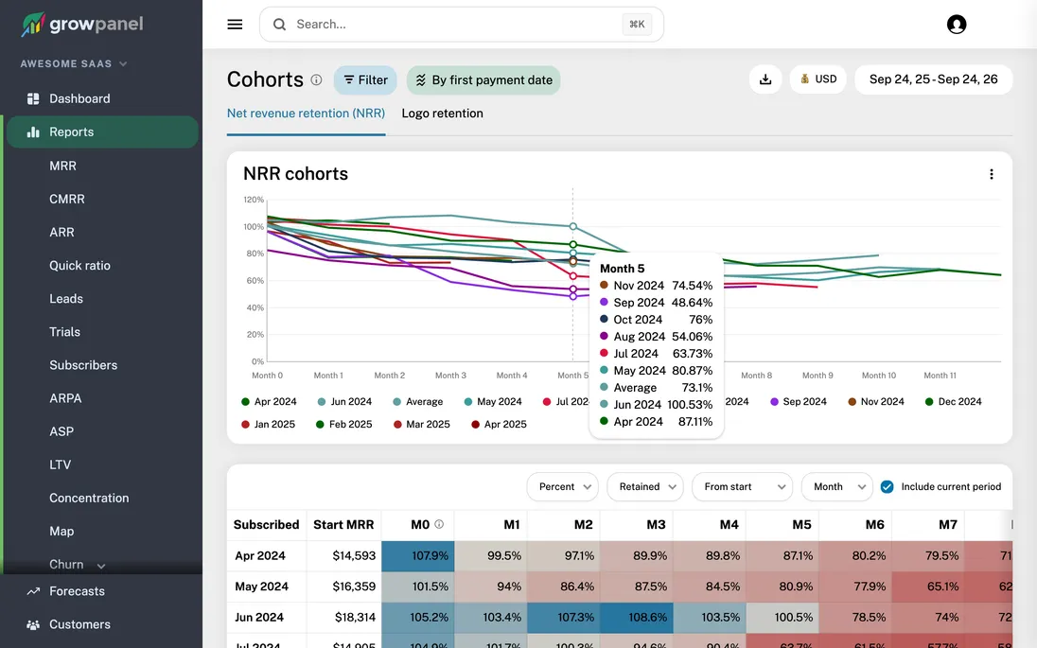This screenshot has height=648, width=1037.
Task: Toggle Include current period checkbox
Action: click(887, 486)
